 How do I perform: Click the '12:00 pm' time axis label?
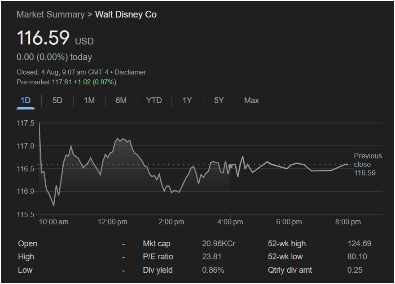coord(113,222)
